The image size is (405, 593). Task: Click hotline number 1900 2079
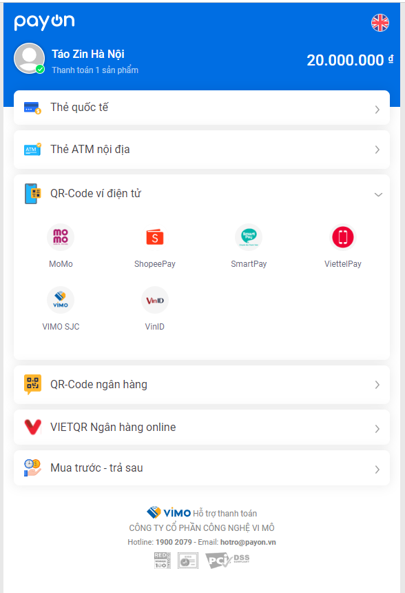click(x=174, y=542)
